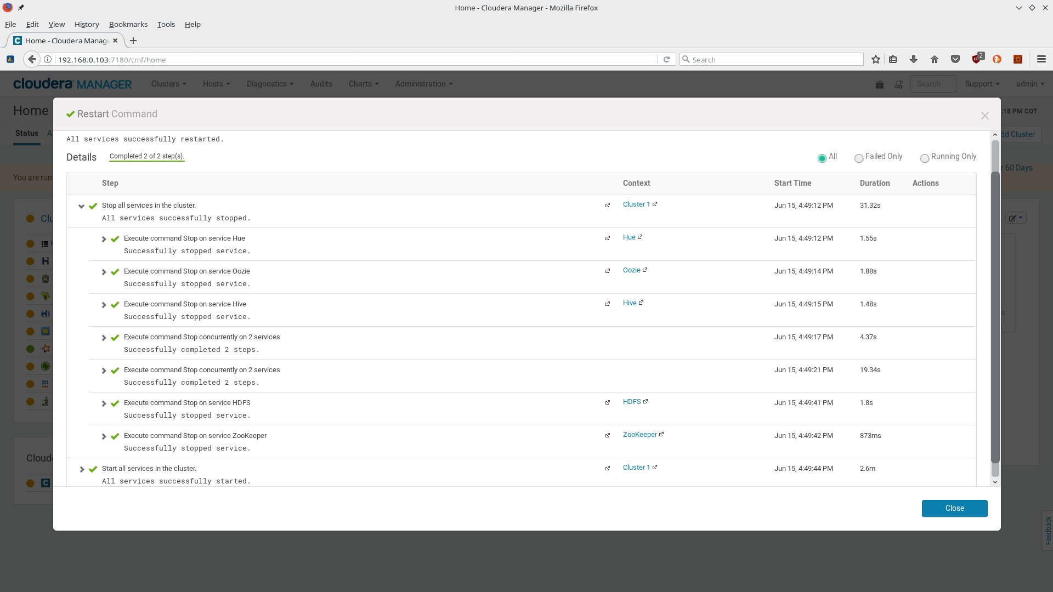Collapse Stop all services step
The height and width of the screenshot is (592, 1053).
(82, 206)
